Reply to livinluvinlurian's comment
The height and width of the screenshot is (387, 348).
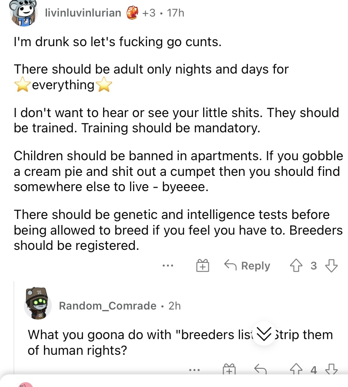click(247, 266)
